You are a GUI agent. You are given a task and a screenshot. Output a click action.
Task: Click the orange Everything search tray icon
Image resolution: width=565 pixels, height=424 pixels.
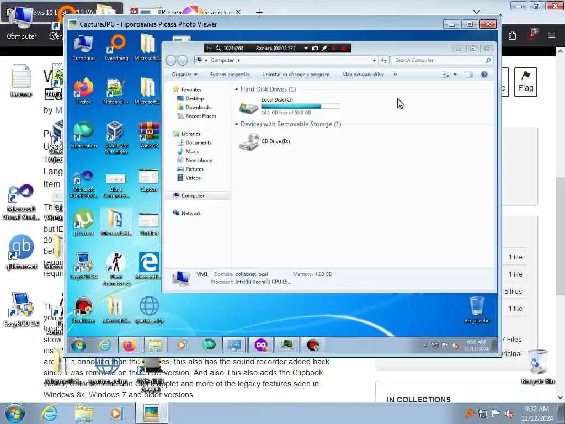(x=469, y=414)
